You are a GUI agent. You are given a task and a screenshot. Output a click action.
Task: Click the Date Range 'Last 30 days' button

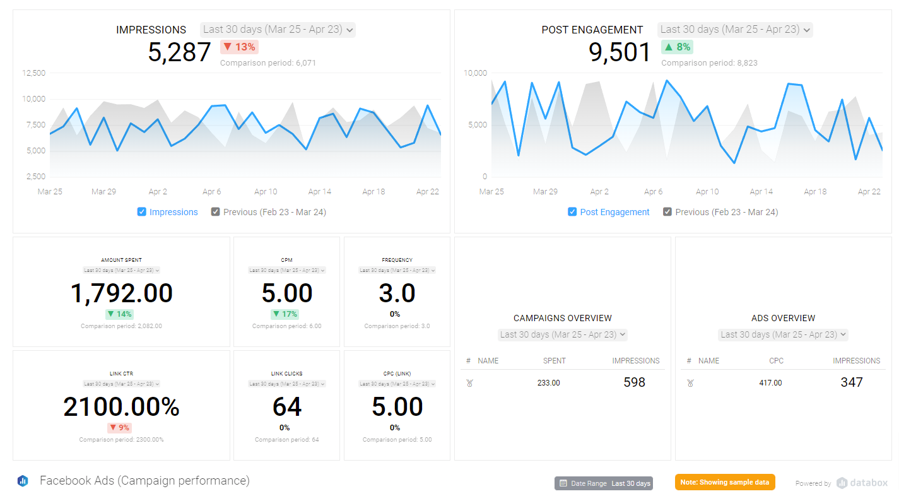coord(603,483)
